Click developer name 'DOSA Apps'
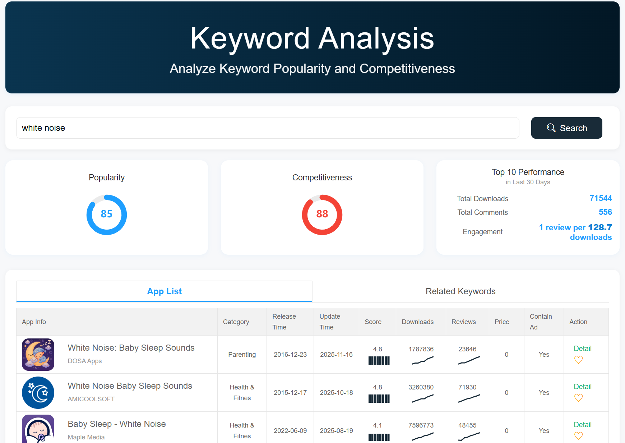 point(85,361)
